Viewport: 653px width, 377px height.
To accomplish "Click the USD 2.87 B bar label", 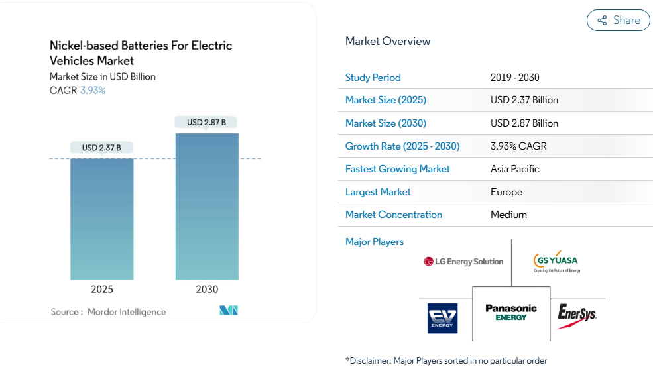I will point(206,122).
